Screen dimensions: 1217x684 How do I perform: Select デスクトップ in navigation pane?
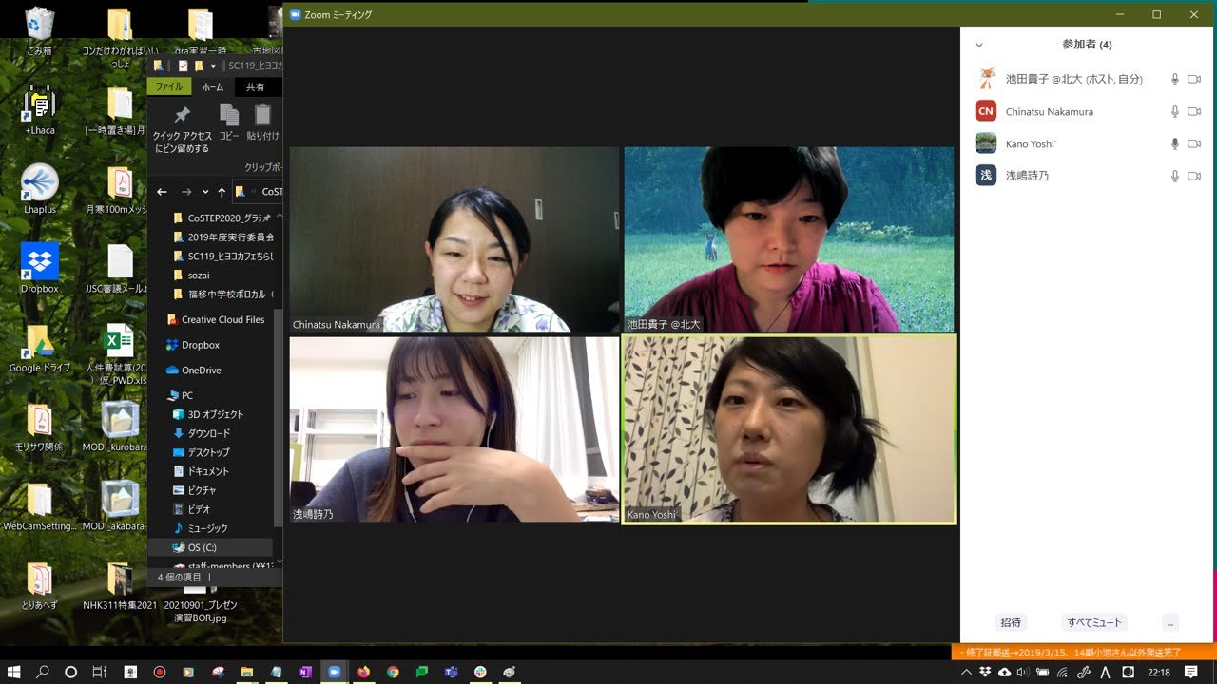tap(202, 452)
